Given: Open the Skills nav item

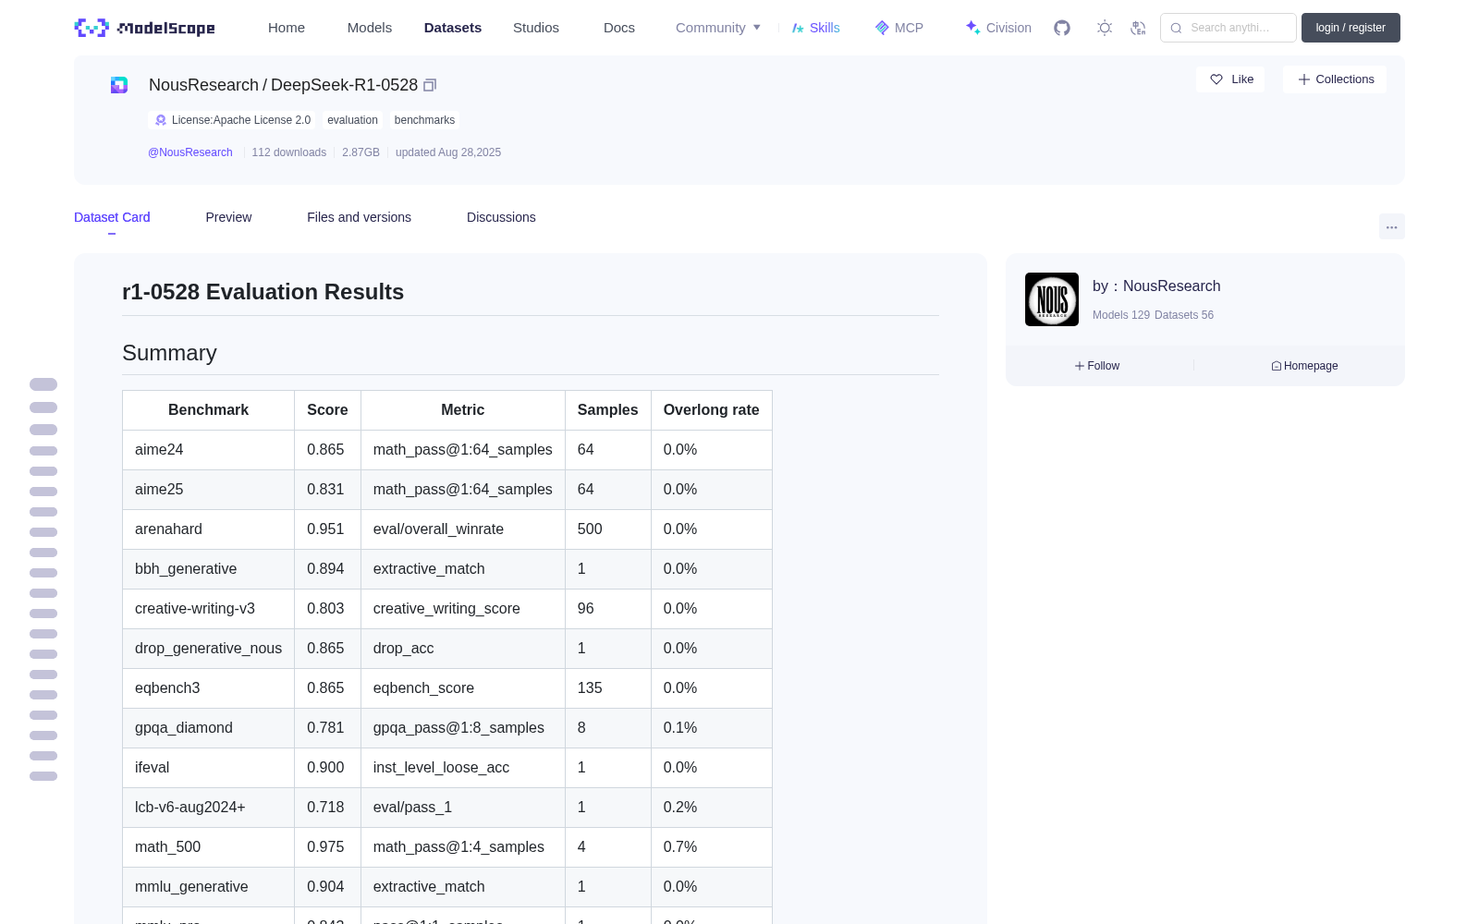Looking at the screenshot, I should (815, 28).
